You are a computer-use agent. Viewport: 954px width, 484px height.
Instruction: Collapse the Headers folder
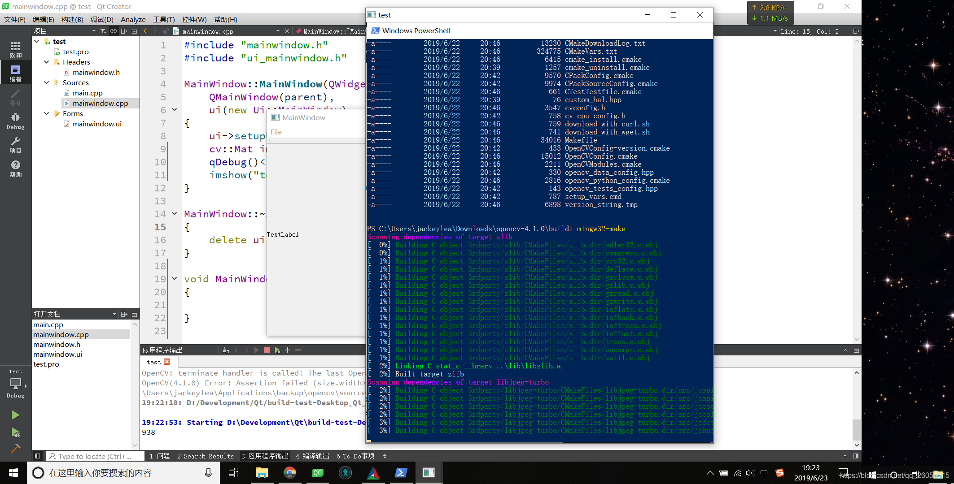[x=46, y=62]
